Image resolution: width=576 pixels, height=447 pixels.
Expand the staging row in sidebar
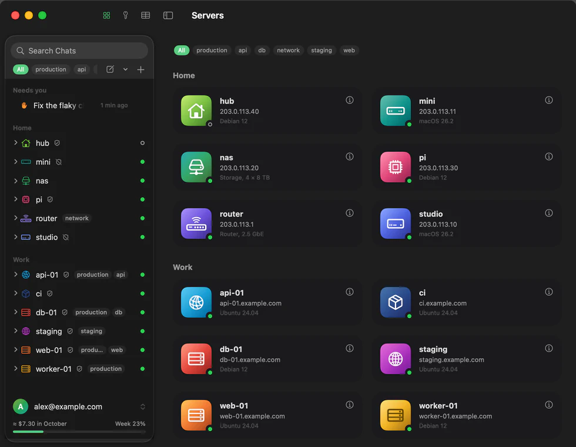15,331
